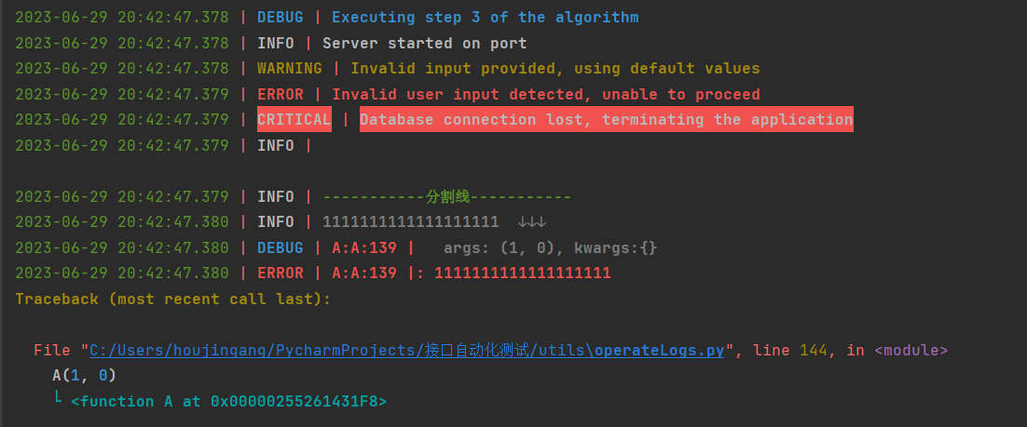Select the "Executing step 3 of the algorithm" message
The image size is (1027, 427).
[x=485, y=18]
